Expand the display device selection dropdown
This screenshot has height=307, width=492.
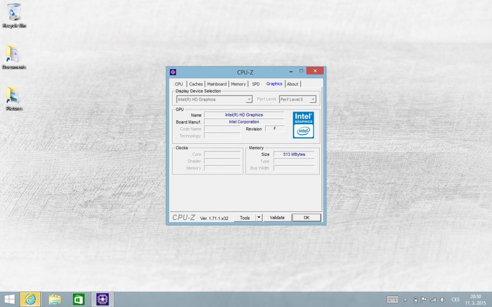[249, 99]
